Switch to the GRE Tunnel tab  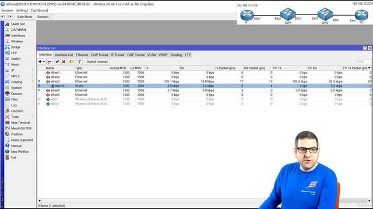click(136, 55)
